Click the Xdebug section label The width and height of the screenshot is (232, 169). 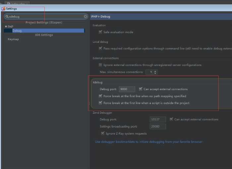click(97, 83)
